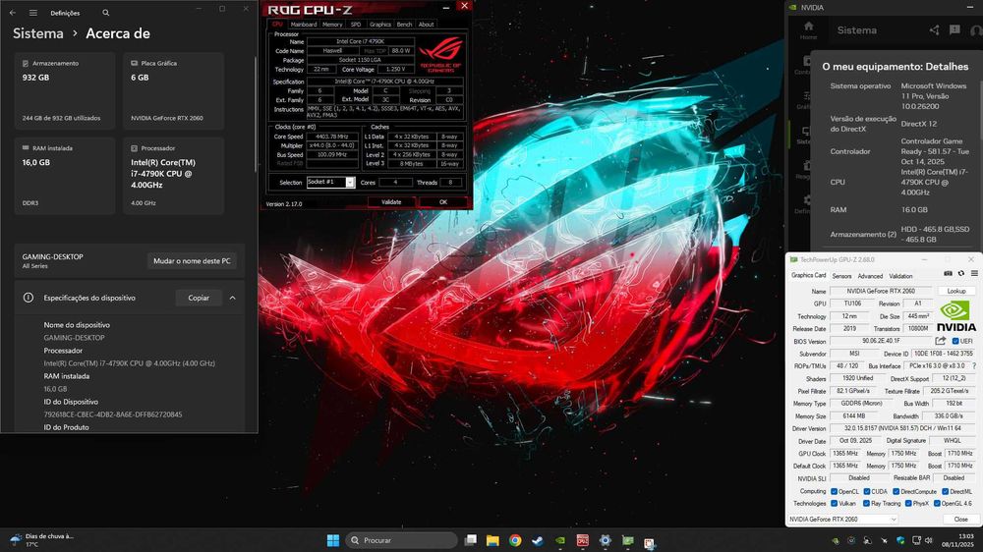Click the Bus Interface question mark in GPU-Z

point(974,366)
